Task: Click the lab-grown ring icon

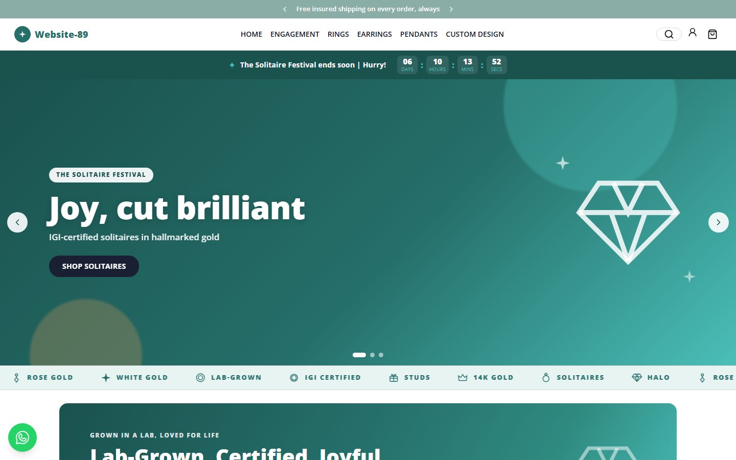Action: point(200,378)
